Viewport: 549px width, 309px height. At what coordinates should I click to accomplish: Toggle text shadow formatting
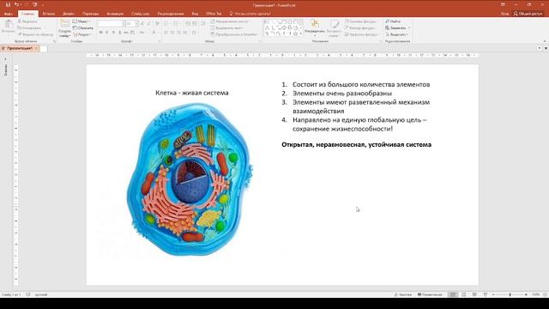[120, 33]
